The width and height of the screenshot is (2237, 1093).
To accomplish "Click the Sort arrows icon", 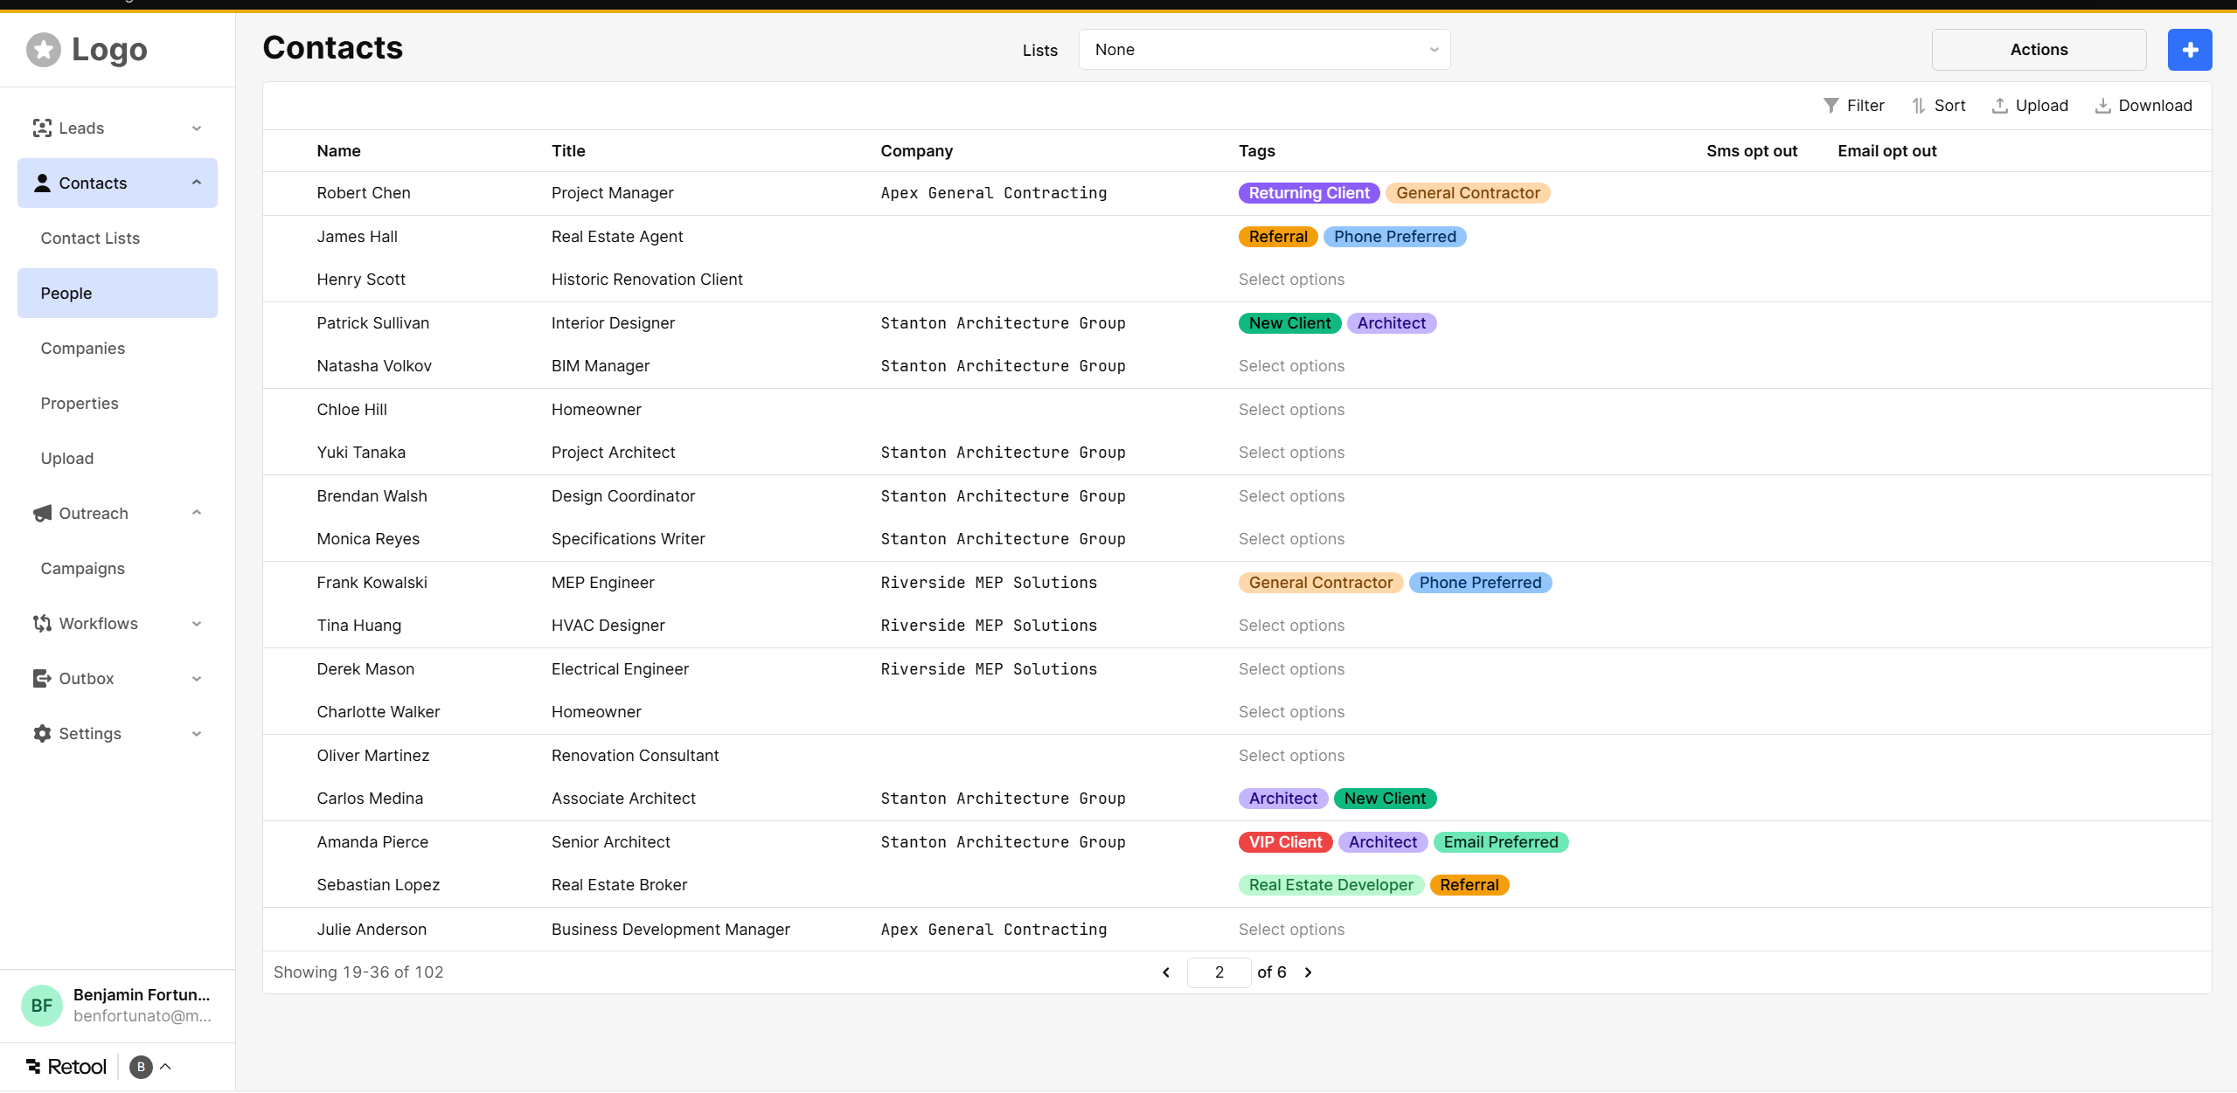I will (x=1918, y=106).
